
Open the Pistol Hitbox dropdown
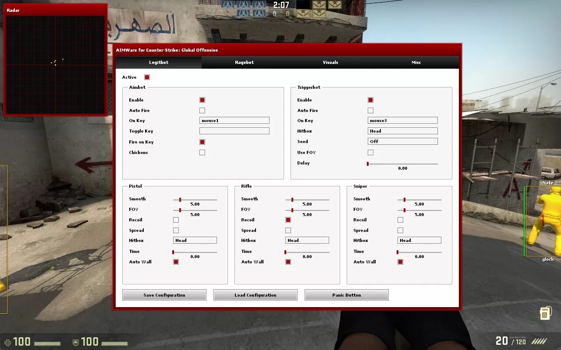click(195, 240)
